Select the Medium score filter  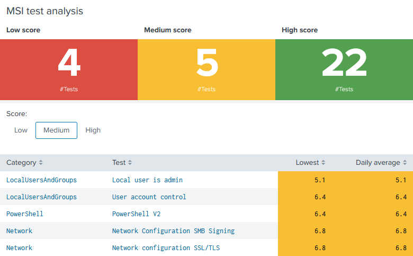(56, 130)
